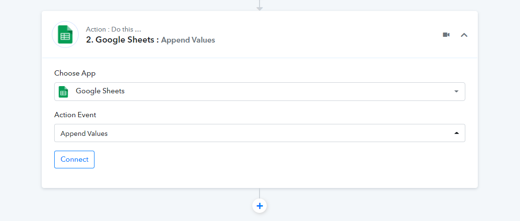Click the connector arrowhead above the action card
520x221 pixels.
pos(260,9)
